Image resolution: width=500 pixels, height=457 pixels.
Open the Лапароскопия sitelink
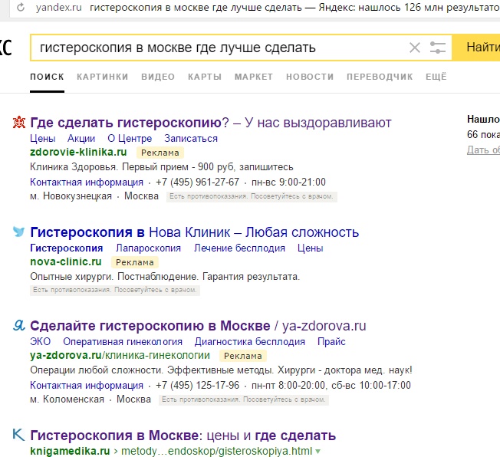pos(148,248)
